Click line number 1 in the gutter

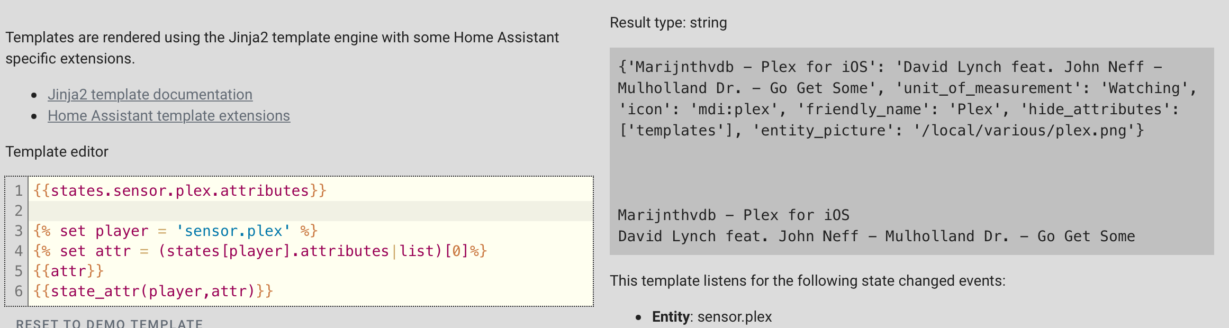[x=19, y=190]
